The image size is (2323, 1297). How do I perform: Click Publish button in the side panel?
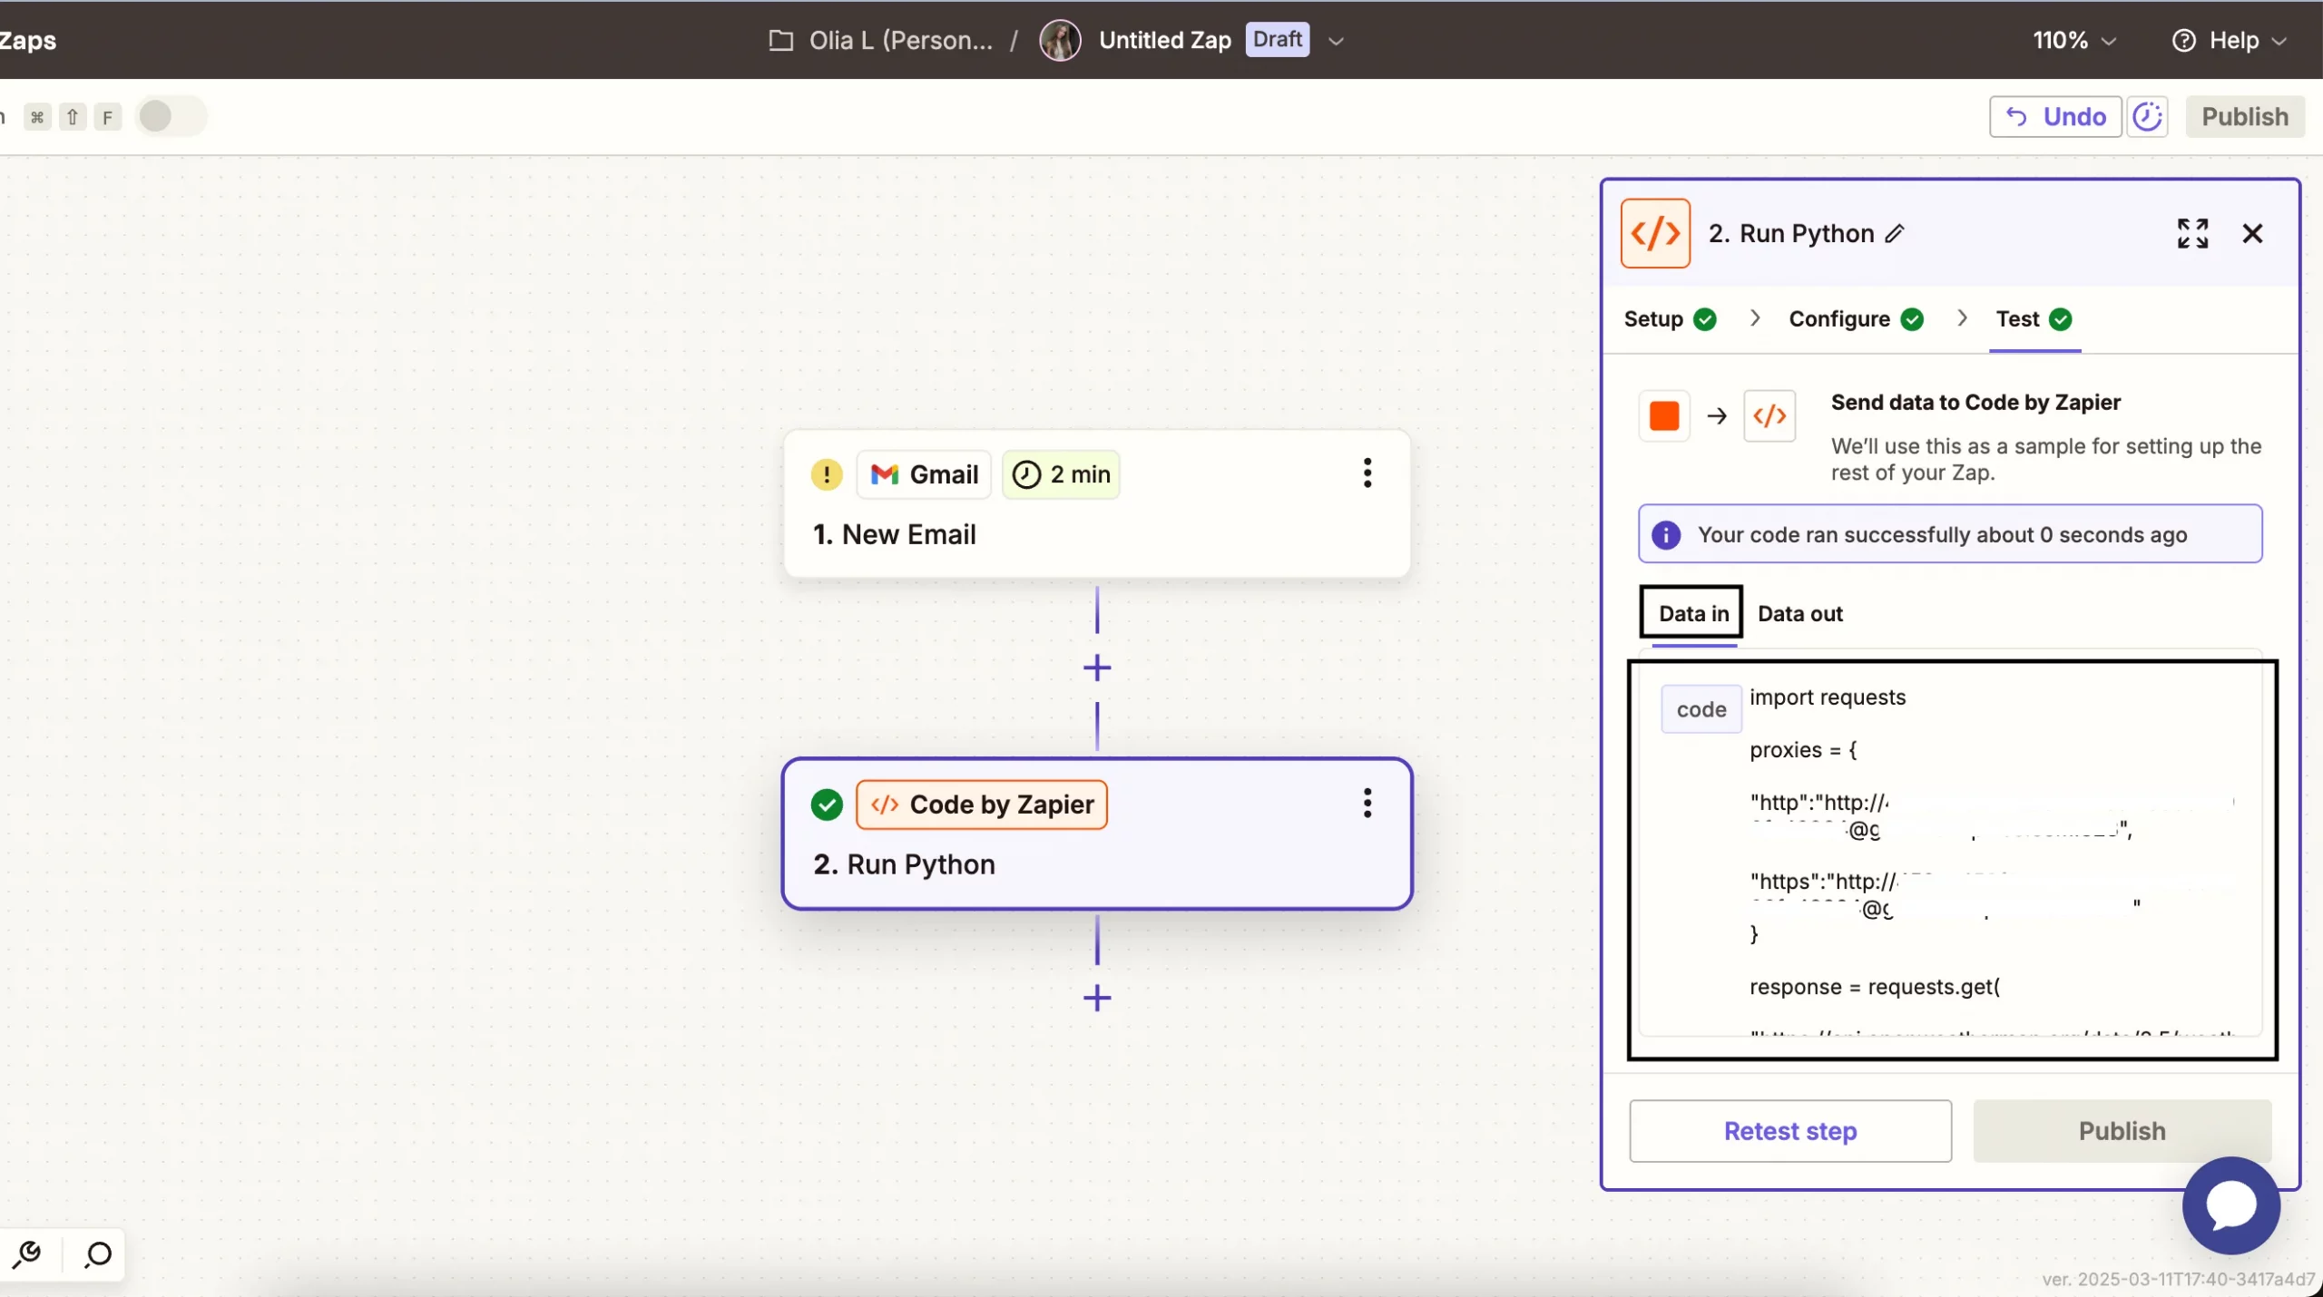pyautogui.click(x=2122, y=1130)
